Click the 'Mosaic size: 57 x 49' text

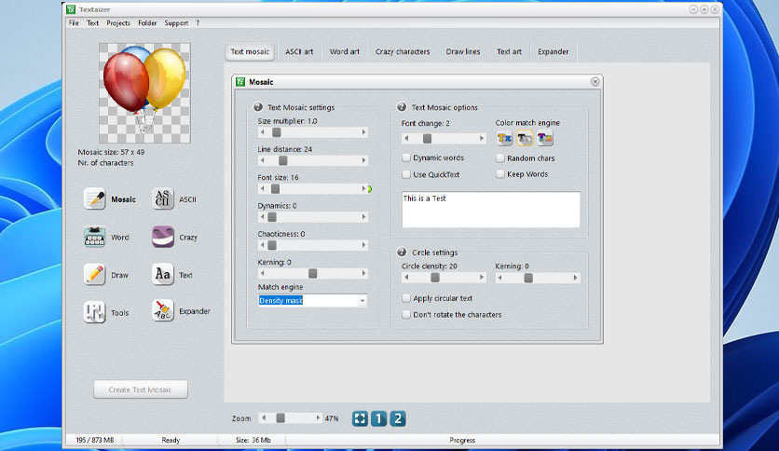111,152
